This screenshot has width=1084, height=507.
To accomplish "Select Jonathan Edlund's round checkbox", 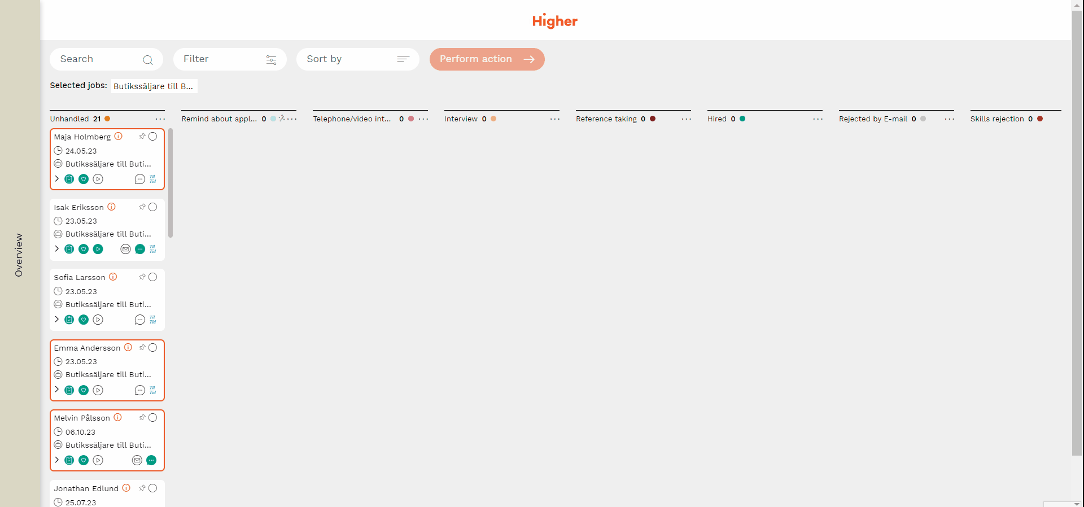I will point(152,488).
